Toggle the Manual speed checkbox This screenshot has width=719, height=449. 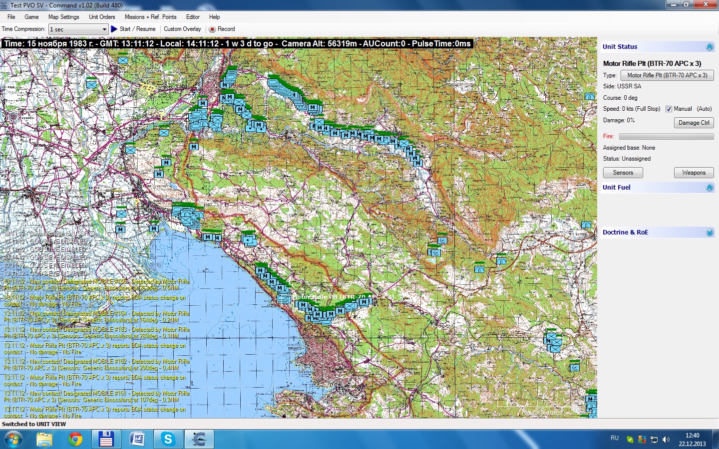point(669,109)
